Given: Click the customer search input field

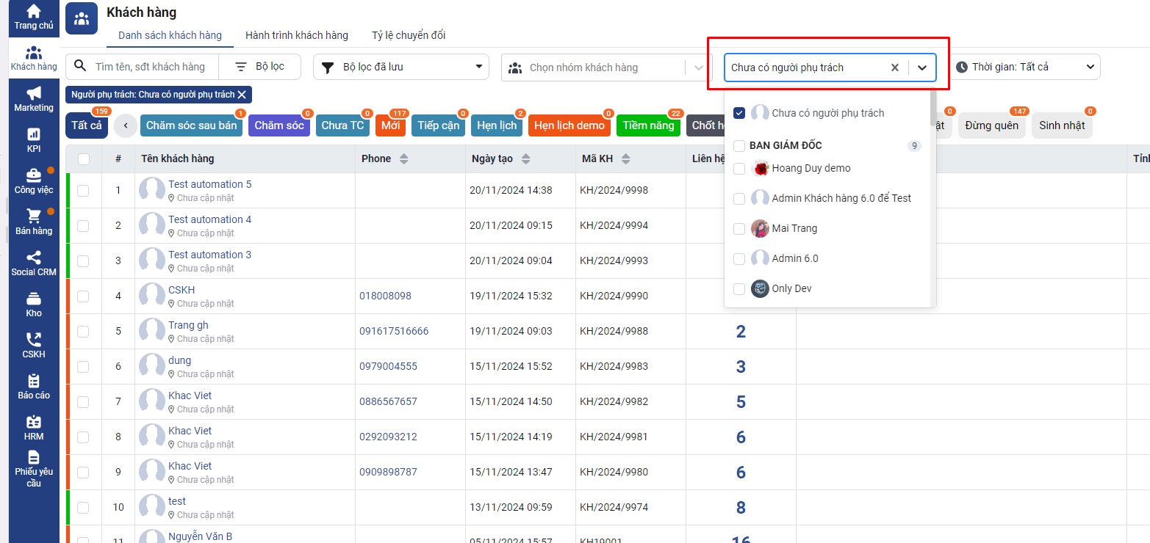Looking at the screenshot, I should pos(151,67).
